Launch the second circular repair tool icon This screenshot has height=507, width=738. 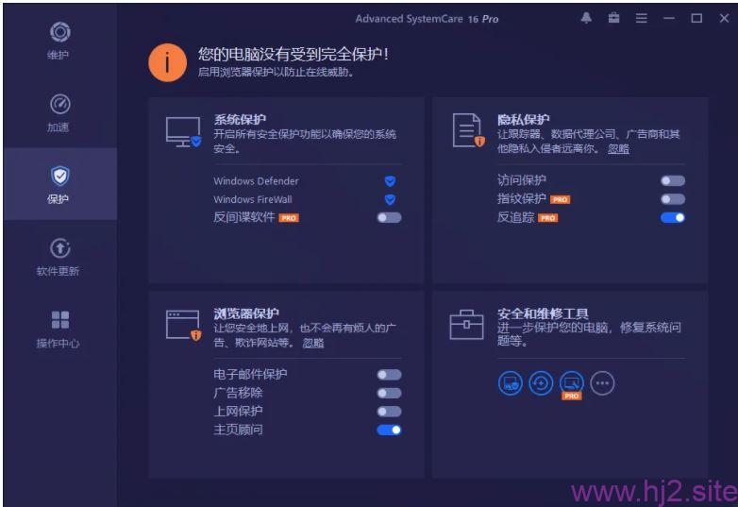click(x=541, y=383)
